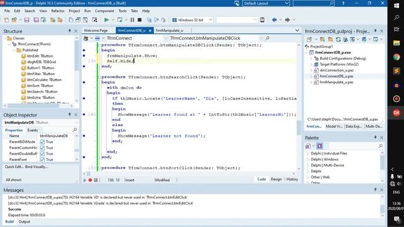404x227 pixels.
Task: Toggle the ParentCustomHint True checkbox
Action: [x=42, y=148]
